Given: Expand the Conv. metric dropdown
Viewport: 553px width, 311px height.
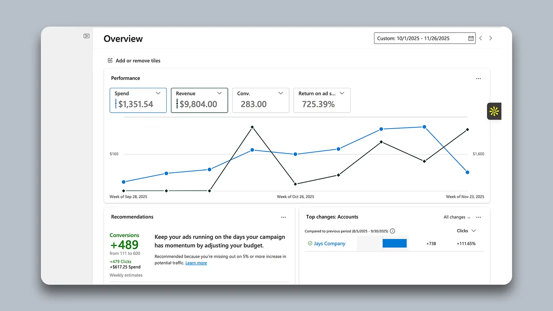Looking at the screenshot, I should [x=281, y=93].
